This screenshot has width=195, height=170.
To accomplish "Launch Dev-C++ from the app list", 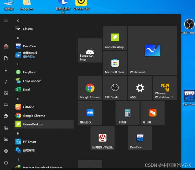I will (x=44, y=46).
